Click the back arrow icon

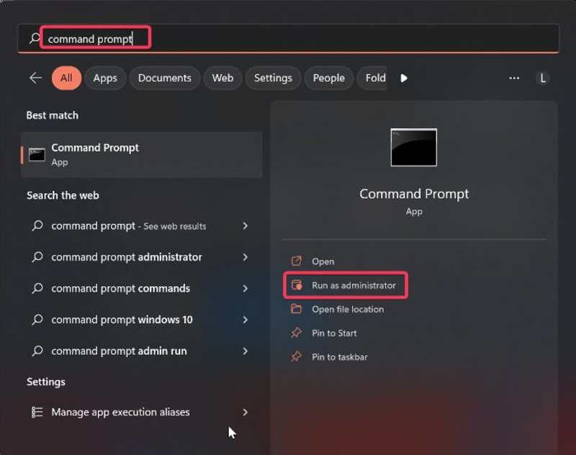point(35,78)
